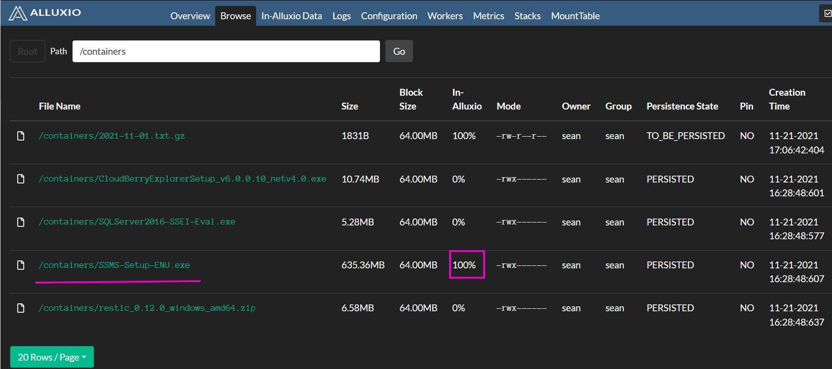Click file icon for CloudBerryExplorerSetup row
The height and width of the screenshot is (369, 832).
pos(21,179)
